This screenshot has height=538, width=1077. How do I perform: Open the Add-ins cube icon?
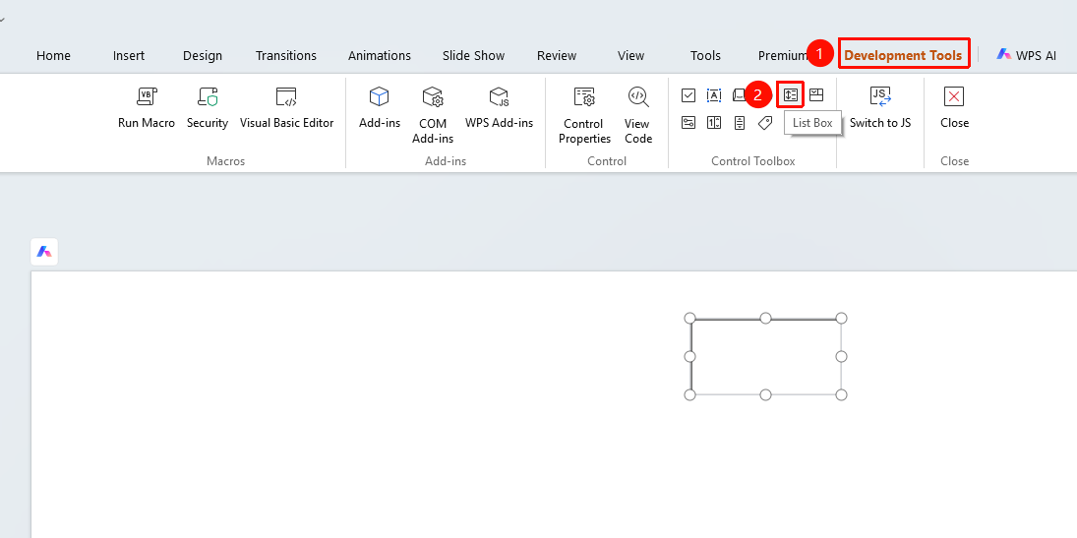[379, 97]
